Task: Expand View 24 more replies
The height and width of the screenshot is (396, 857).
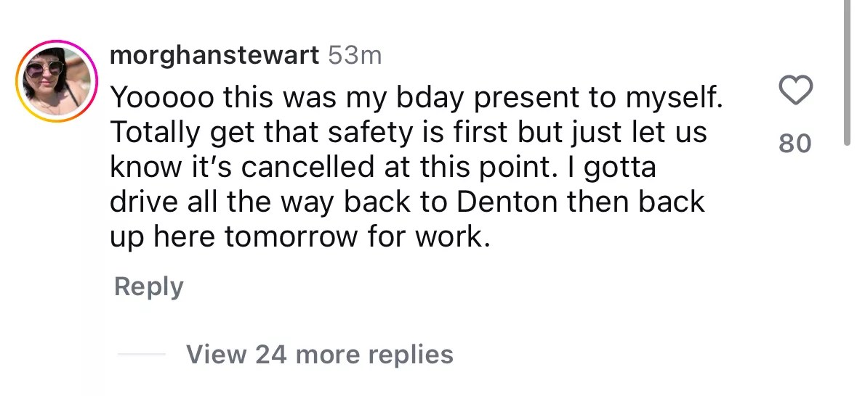Action: 319,355
